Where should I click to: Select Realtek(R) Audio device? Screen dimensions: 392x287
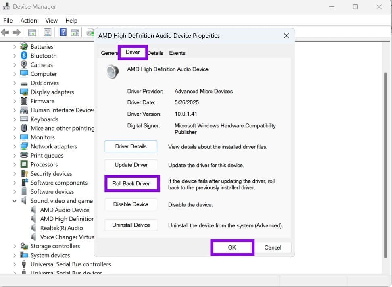click(61, 228)
